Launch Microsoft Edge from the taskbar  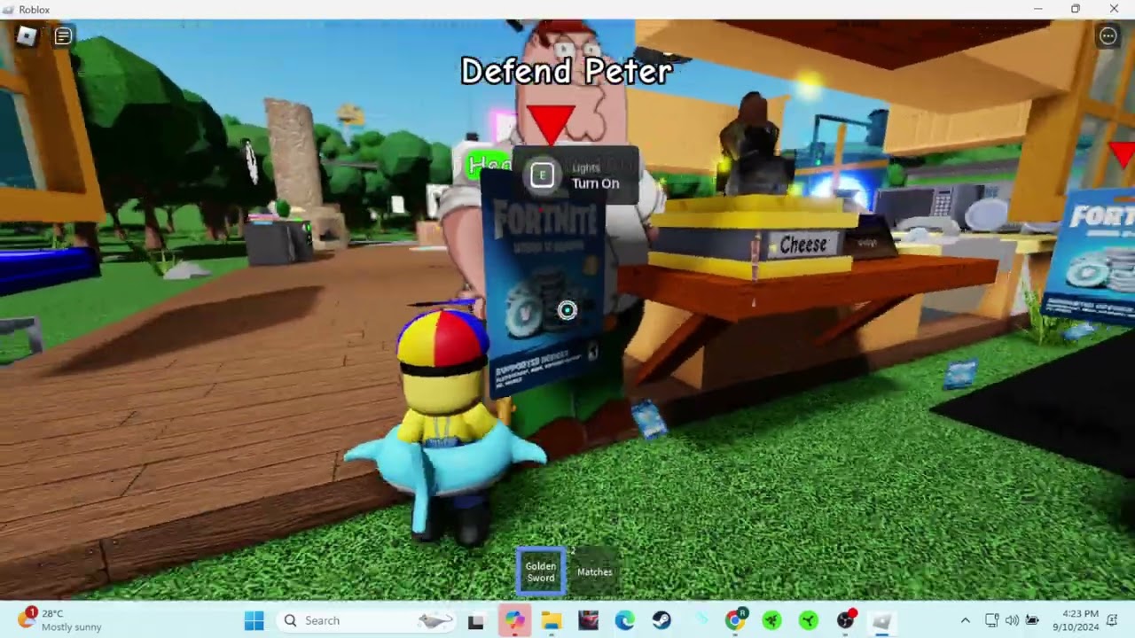click(625, 620)
